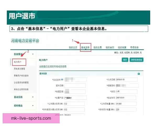Focus the 企业全称 input field
This screenshot has height=126, width=157.
click(76, 80)
